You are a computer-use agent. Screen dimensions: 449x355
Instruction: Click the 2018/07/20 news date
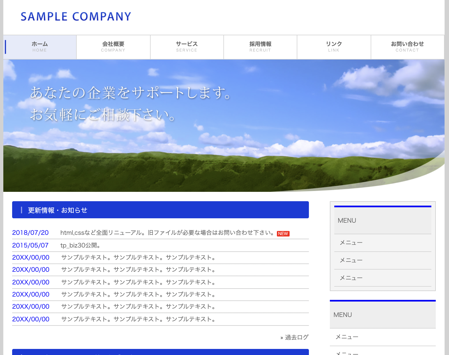[30, 233]
